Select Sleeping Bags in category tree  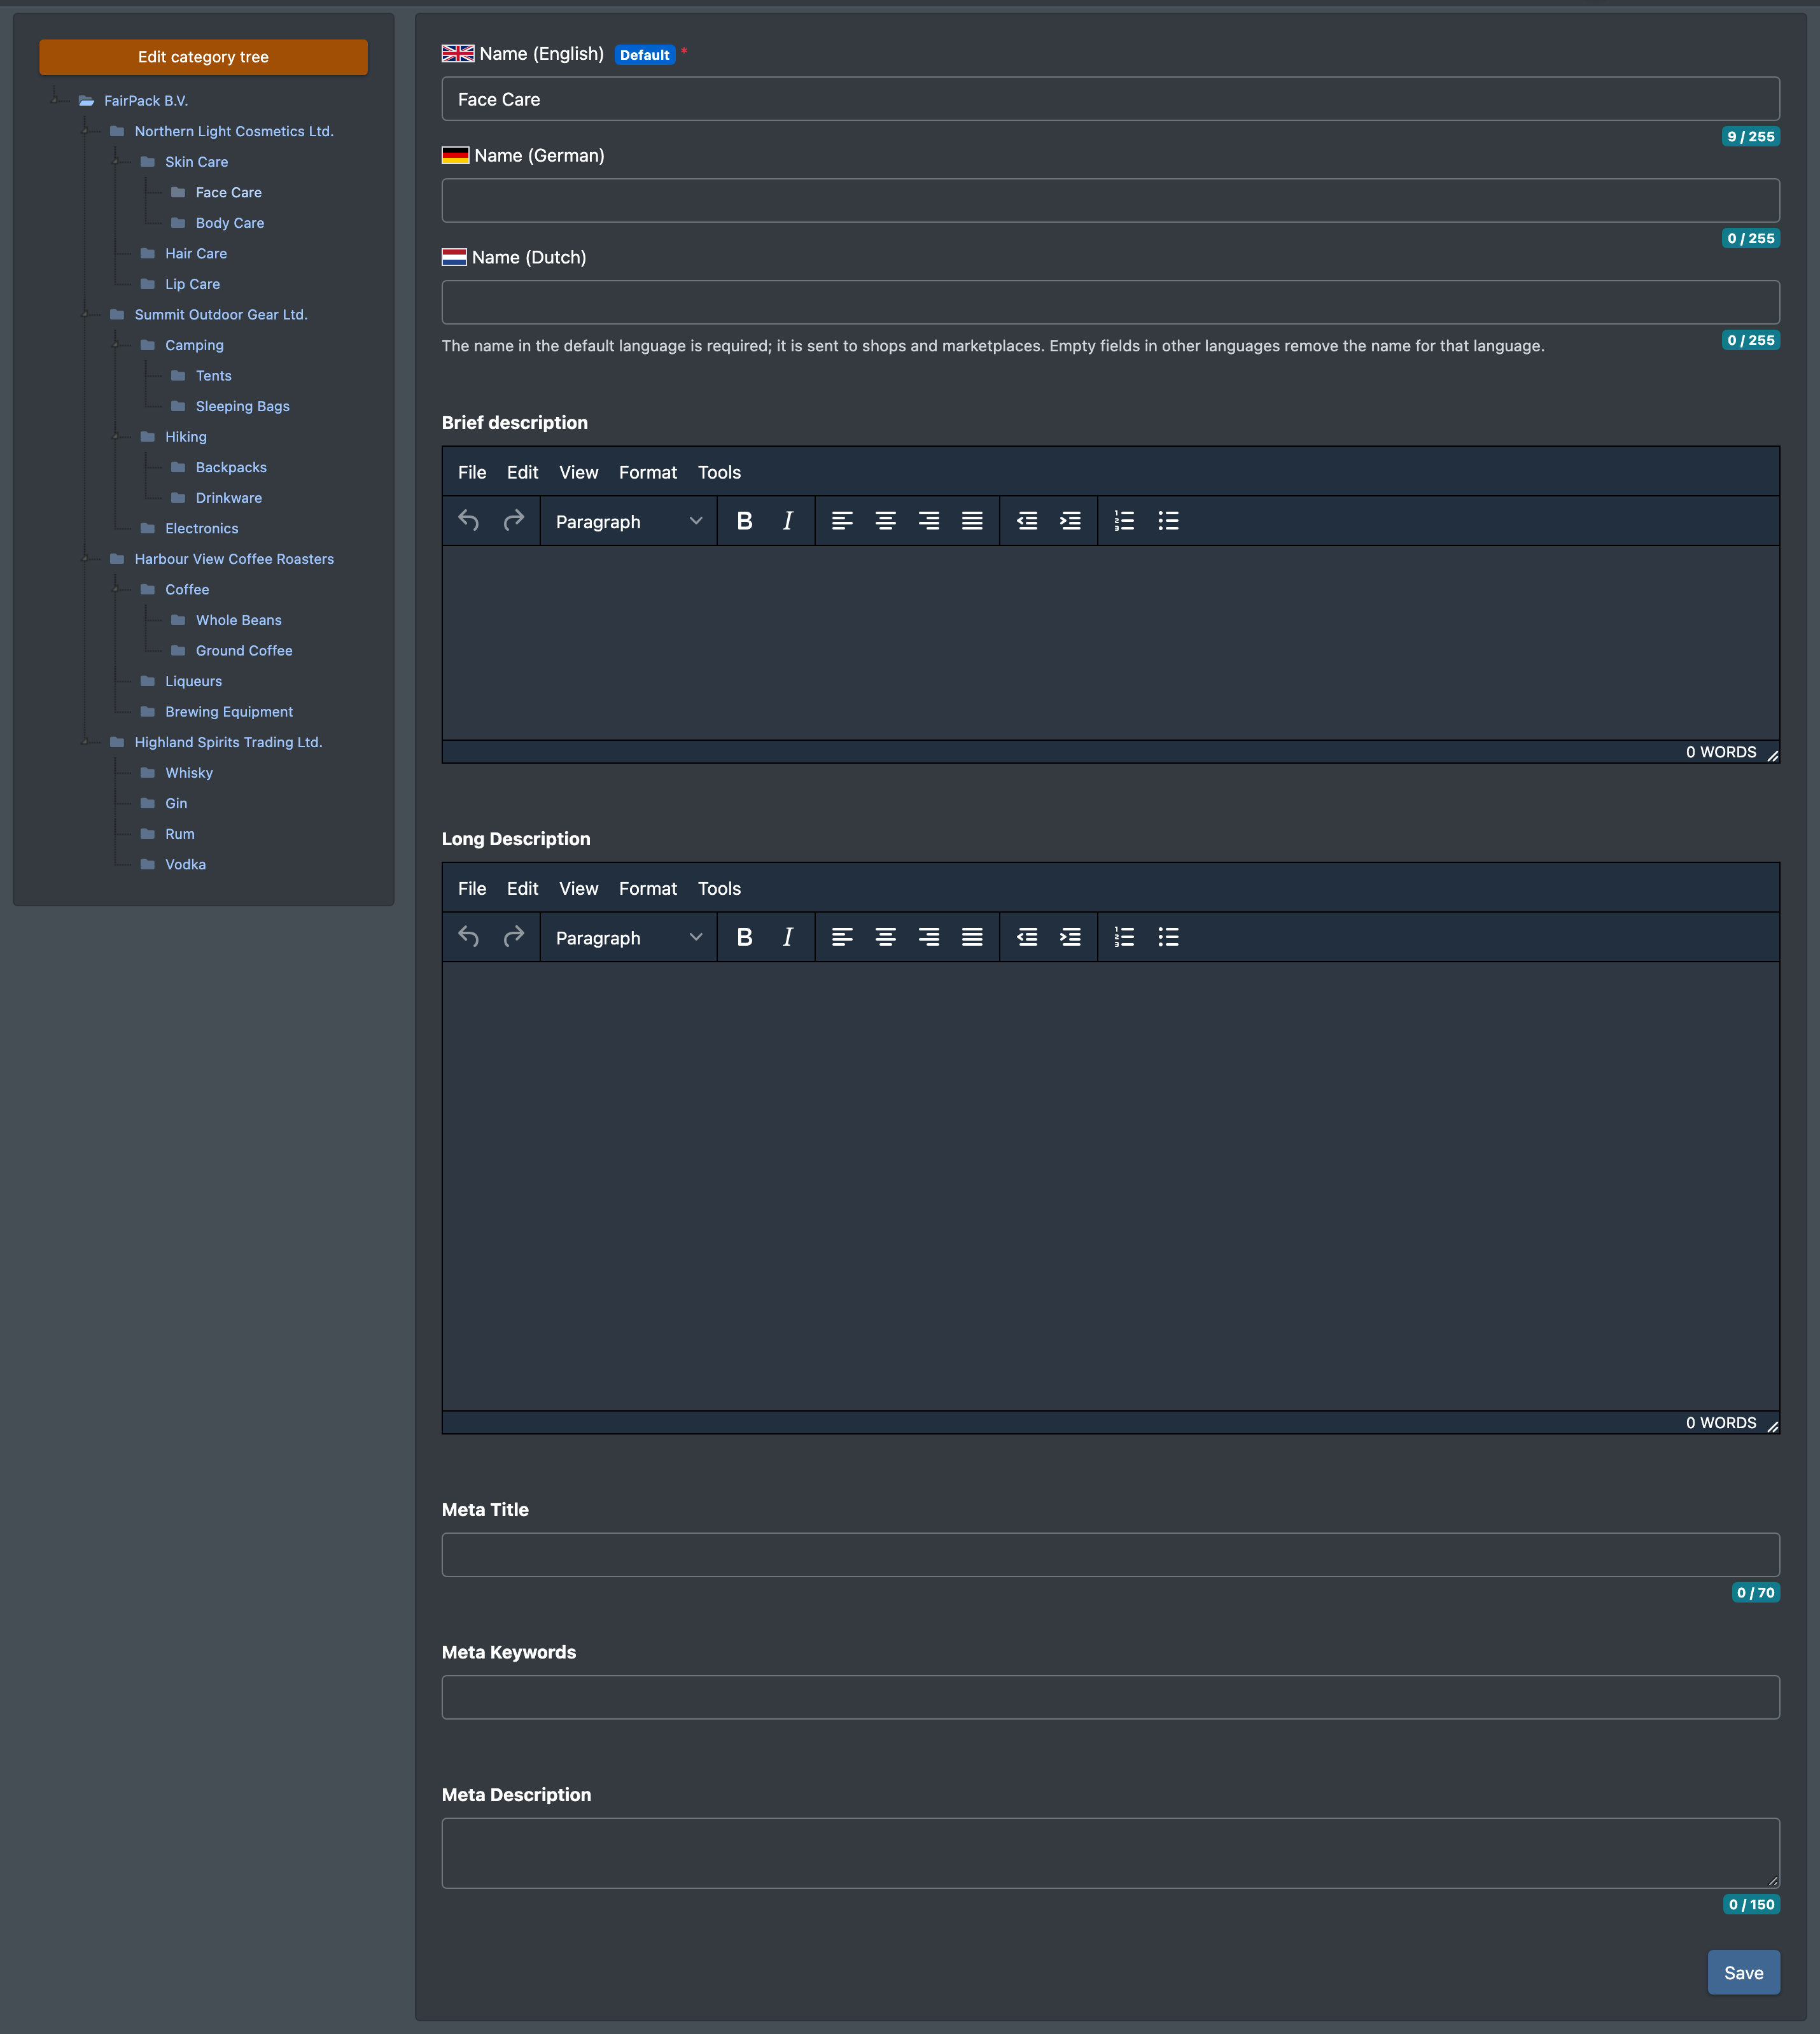242,406
